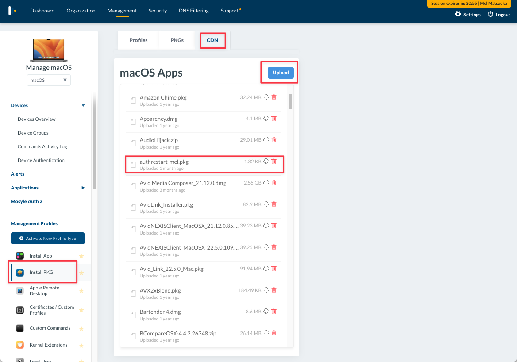The width and height of the screenshot is (517, 362).
Task: Open the Support menu
Action: click(229, 11)
